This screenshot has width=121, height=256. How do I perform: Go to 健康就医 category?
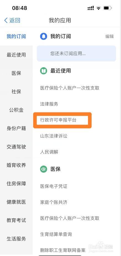pos(16,202)
